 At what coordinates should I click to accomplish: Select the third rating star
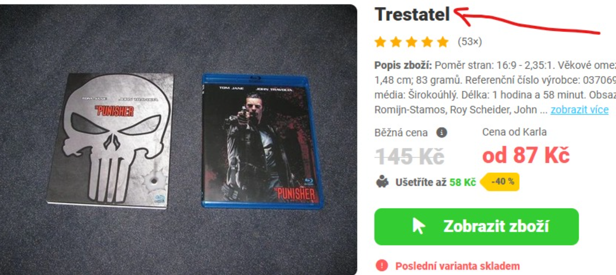pos(411,42)
